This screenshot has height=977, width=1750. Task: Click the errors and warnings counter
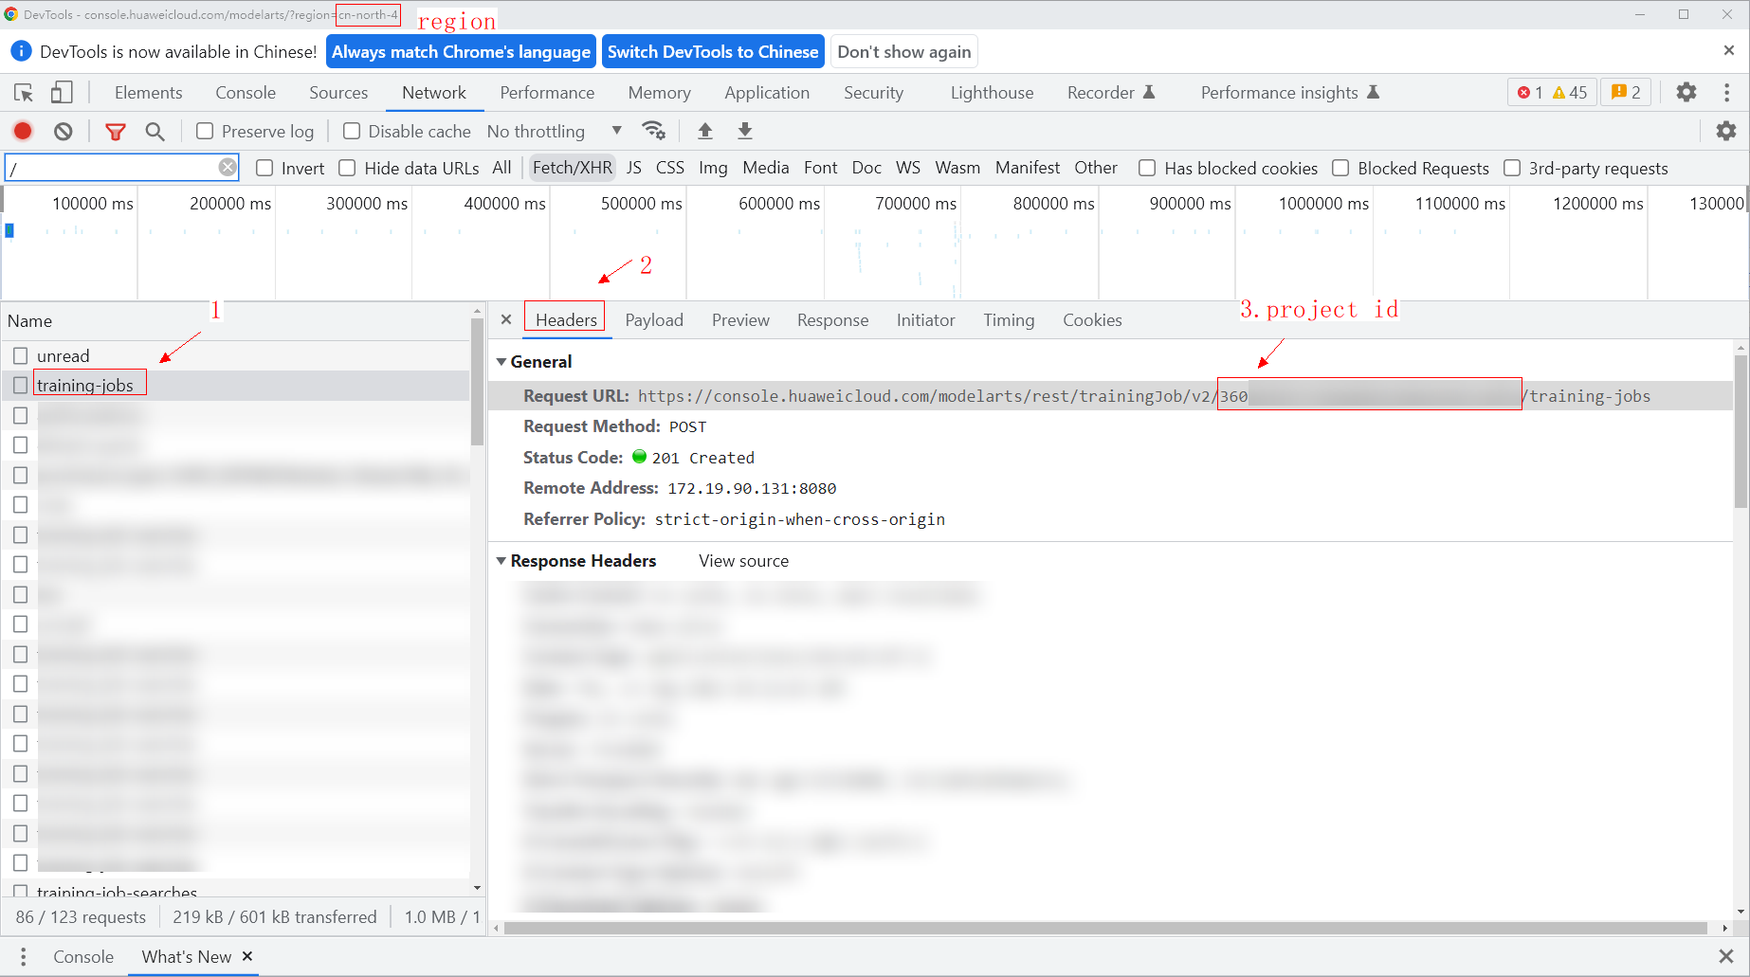pyautogui.click(x=1552, y=92)
